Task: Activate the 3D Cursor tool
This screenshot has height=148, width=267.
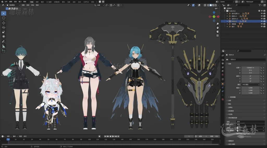Action: click(4, 18)
